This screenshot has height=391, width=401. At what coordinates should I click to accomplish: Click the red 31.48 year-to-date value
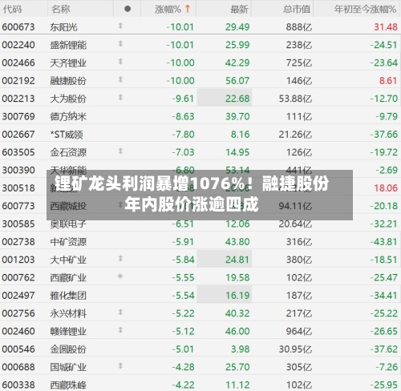click(386, 27)
